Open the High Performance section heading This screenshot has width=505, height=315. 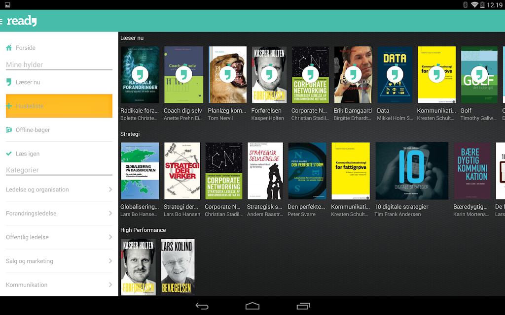point(143,230)
